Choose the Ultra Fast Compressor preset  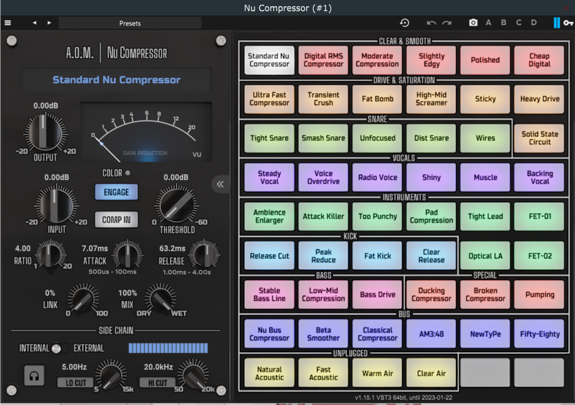[269, 99]
